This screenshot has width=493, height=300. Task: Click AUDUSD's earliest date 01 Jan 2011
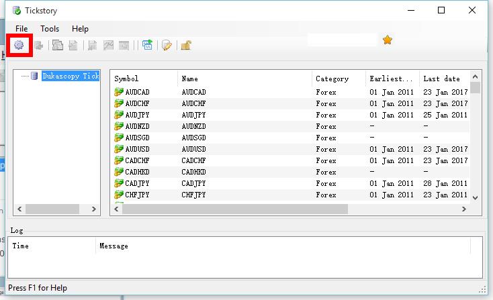click(392, 149)
